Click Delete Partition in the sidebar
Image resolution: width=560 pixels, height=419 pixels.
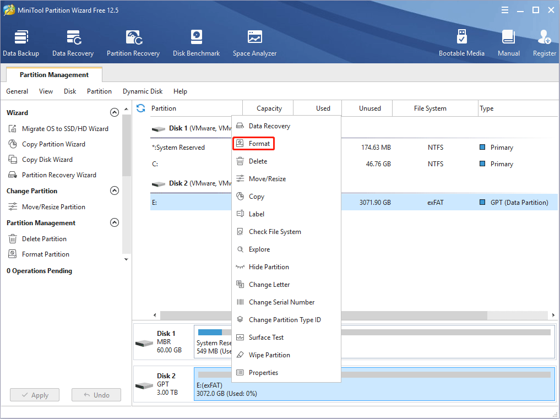[x=37, y=238]
